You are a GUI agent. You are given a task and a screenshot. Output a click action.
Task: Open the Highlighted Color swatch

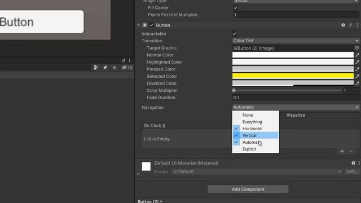click(x=293, y=62)
